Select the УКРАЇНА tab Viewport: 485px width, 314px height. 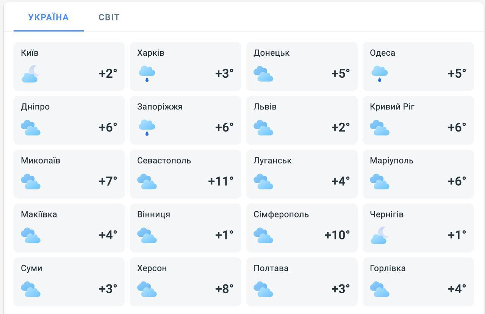point(48,17)
